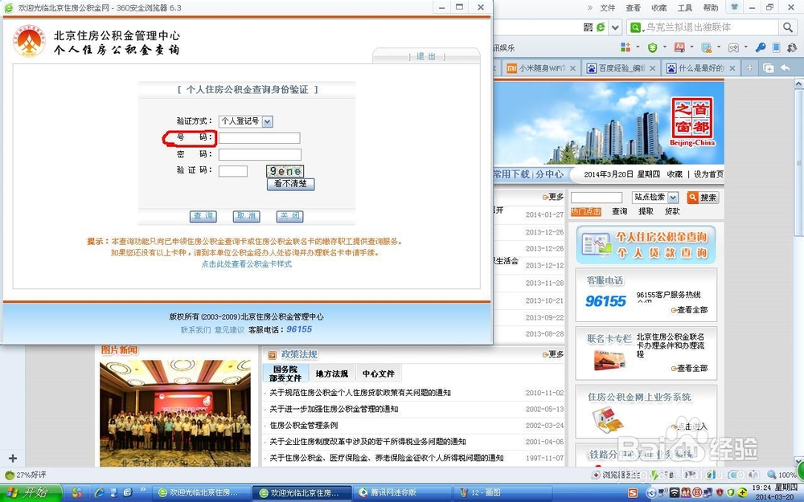This screenshot has width=804, height=502.
Task: Click the Aa translate icon on the toolbar
Action: [x=678, y=47]
